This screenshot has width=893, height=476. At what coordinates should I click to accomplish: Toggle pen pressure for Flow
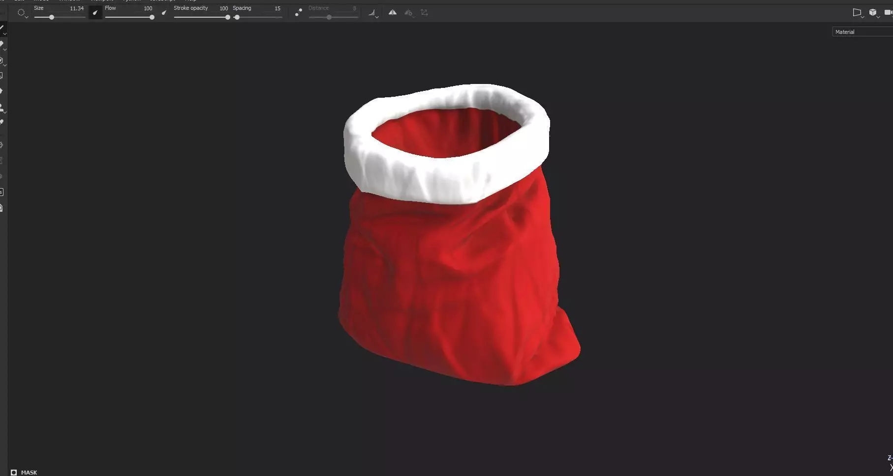pyautogui.click(x=164, y=13)
